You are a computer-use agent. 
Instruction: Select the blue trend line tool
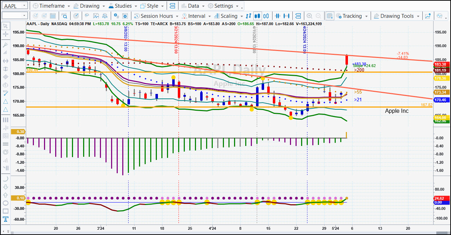click(6, 93)
